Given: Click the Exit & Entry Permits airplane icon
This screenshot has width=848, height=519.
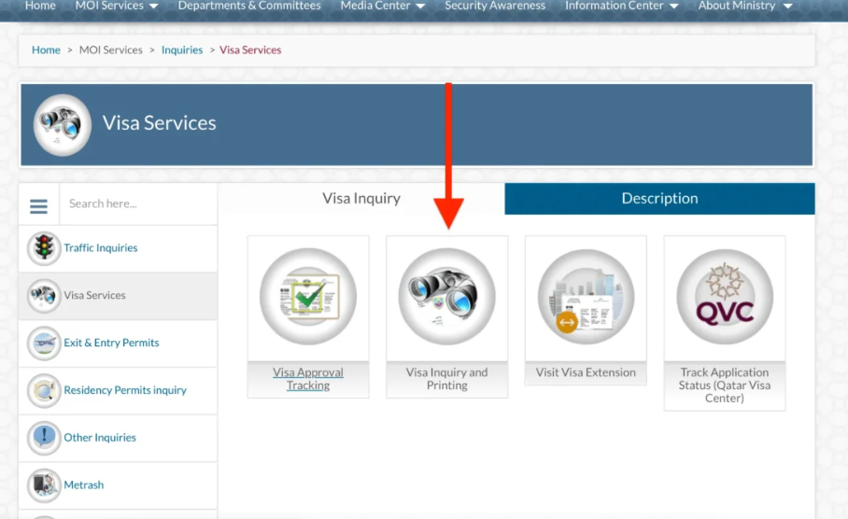Looking at the screenshot, I should [44, 344].
